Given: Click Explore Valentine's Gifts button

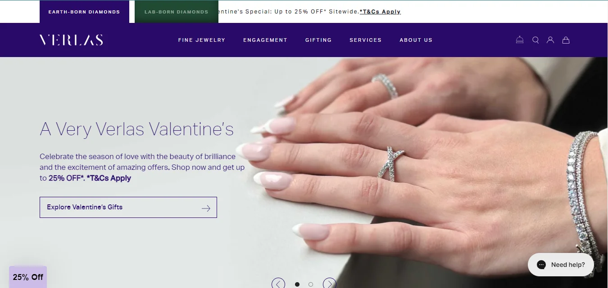Looking at the screenshot, I should 128,208.
